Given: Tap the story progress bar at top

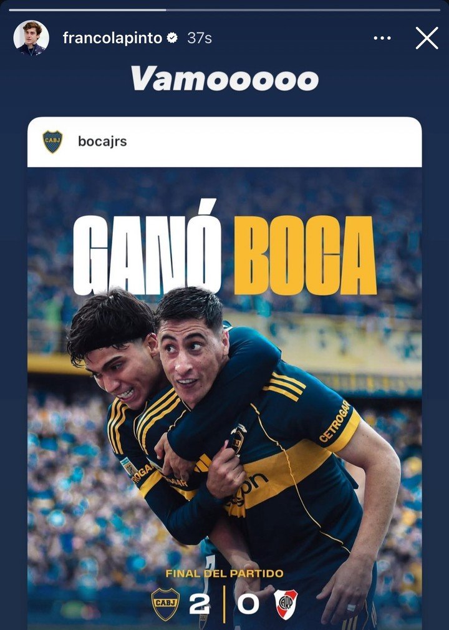Looking at the screenshot, I should click(x=224, y=9).
